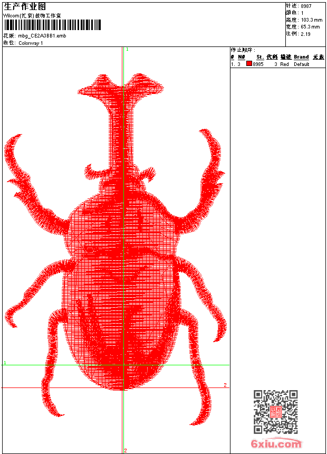
Task: Select the 8985 stitch entry in stop sequence
Action: (258, 64)
